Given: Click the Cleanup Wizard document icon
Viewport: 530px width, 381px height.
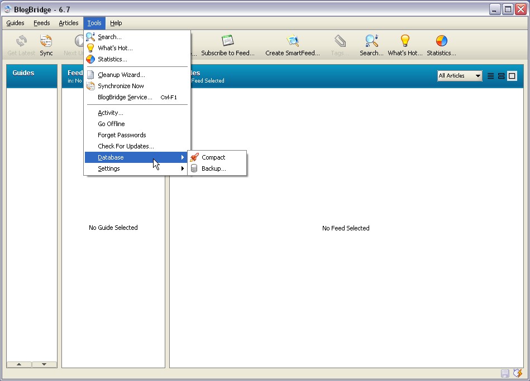Looking at the screenshot, I should pyautogui.click(x=90, y=75).
